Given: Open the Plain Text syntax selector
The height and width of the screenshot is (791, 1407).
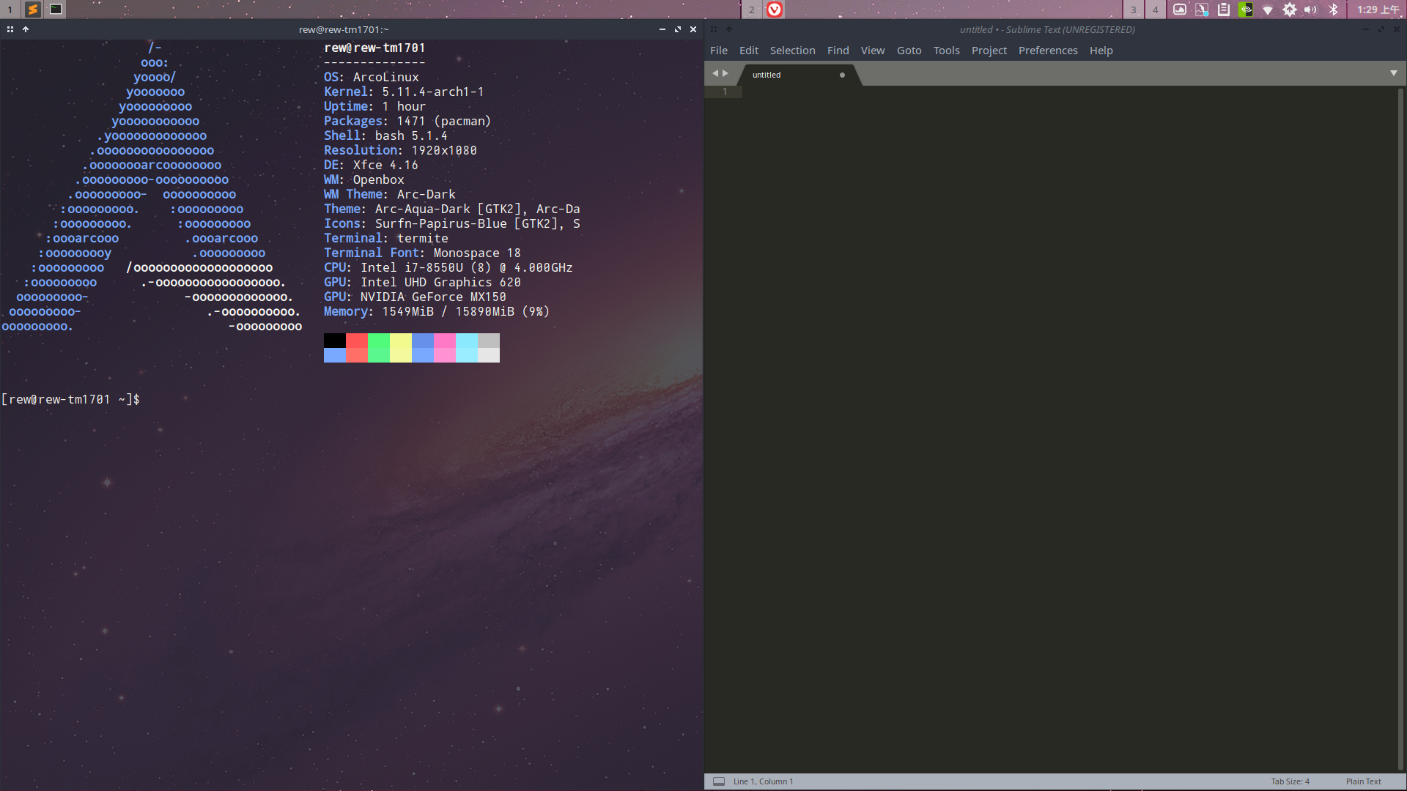Looking at the screenshot, I should click(x=1363, y=781).
